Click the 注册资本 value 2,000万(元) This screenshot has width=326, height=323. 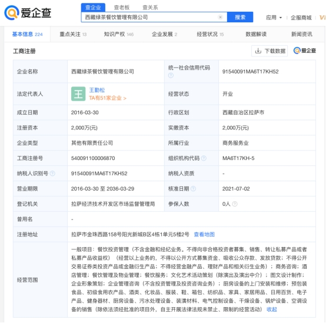84,128
